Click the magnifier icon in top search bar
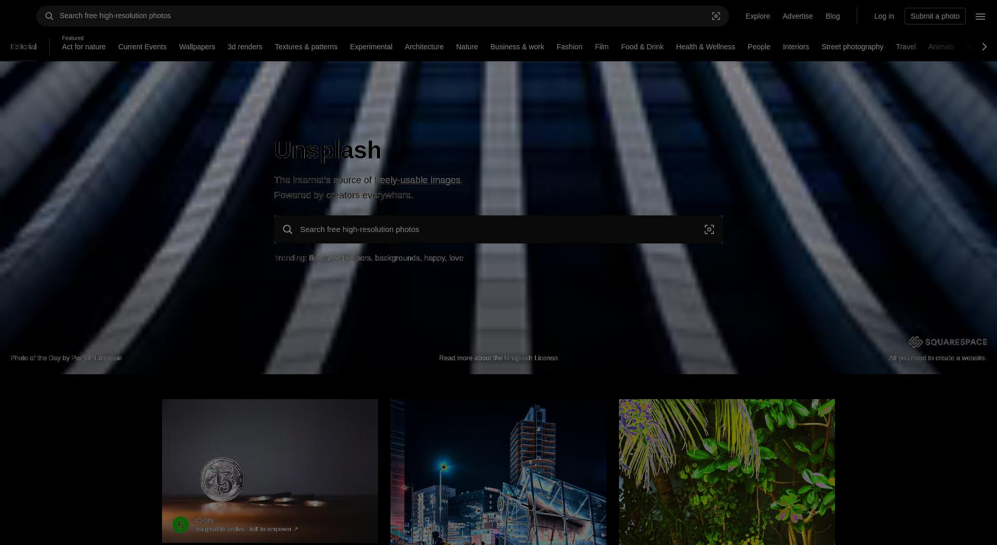The height and width of the screenshot is (545, 997). pyautogui.click(x=49, y=16)
